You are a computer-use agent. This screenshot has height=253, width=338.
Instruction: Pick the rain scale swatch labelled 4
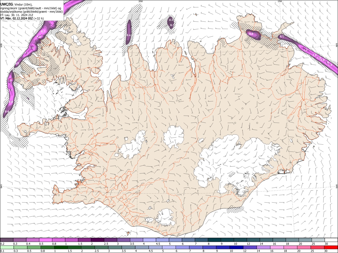click(x=142, y=247)
